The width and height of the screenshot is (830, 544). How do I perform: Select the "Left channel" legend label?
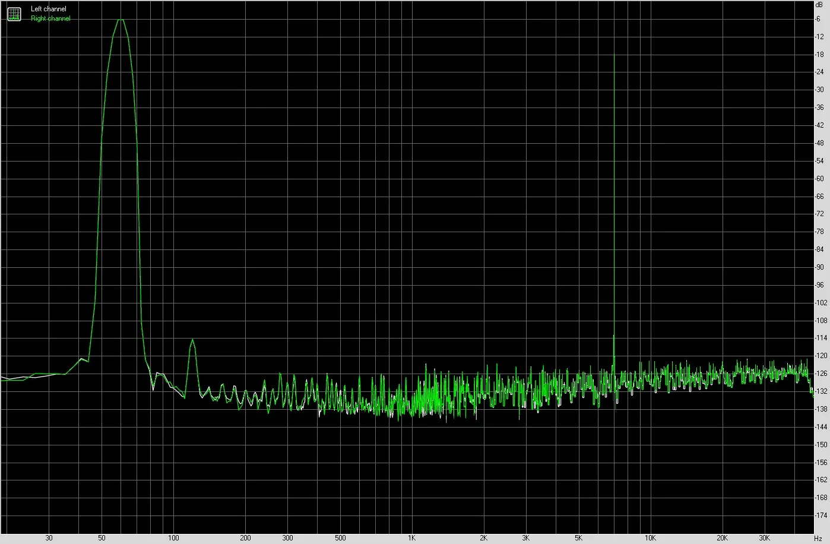click(49, 9)
